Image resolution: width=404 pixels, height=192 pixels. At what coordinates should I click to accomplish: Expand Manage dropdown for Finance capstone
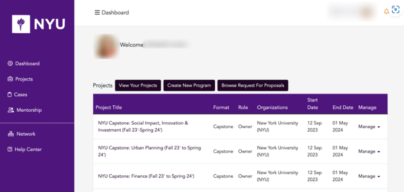(369, 176)
